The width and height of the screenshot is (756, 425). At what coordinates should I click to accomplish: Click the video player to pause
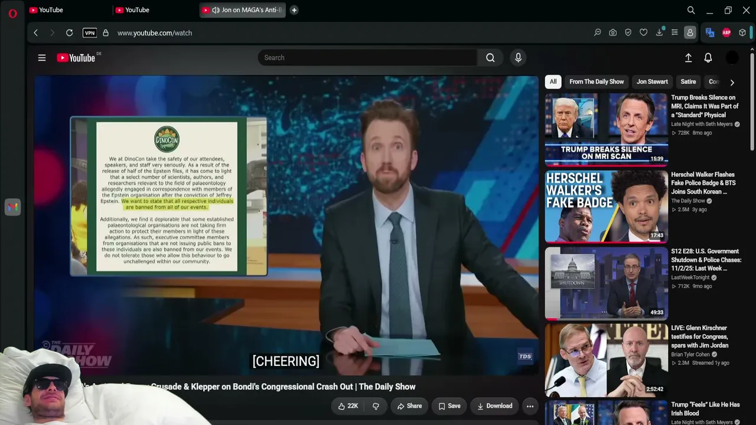[286, 224]
